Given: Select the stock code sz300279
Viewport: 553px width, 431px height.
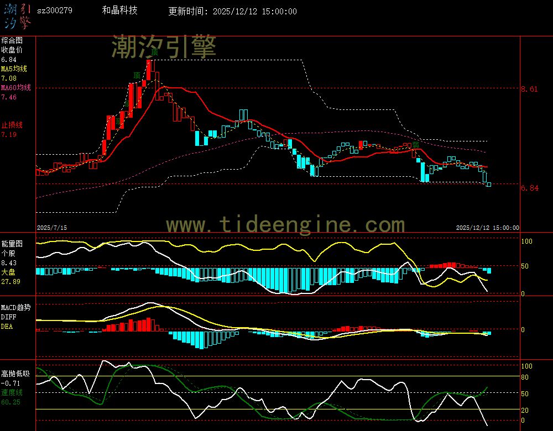Looking at the screenshot, I should [x=54, y=10].
